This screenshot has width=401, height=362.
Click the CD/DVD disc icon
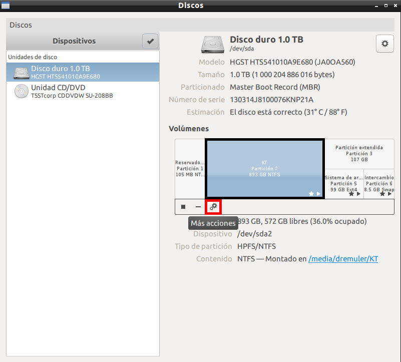point(22,91)
